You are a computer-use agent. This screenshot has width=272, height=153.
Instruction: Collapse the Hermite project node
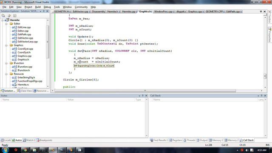[x=3, y=20]
